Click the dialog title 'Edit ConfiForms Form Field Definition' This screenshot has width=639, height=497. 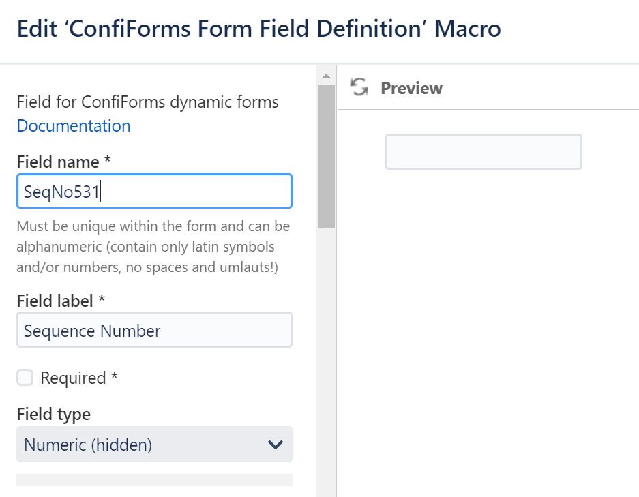point(258,29)
